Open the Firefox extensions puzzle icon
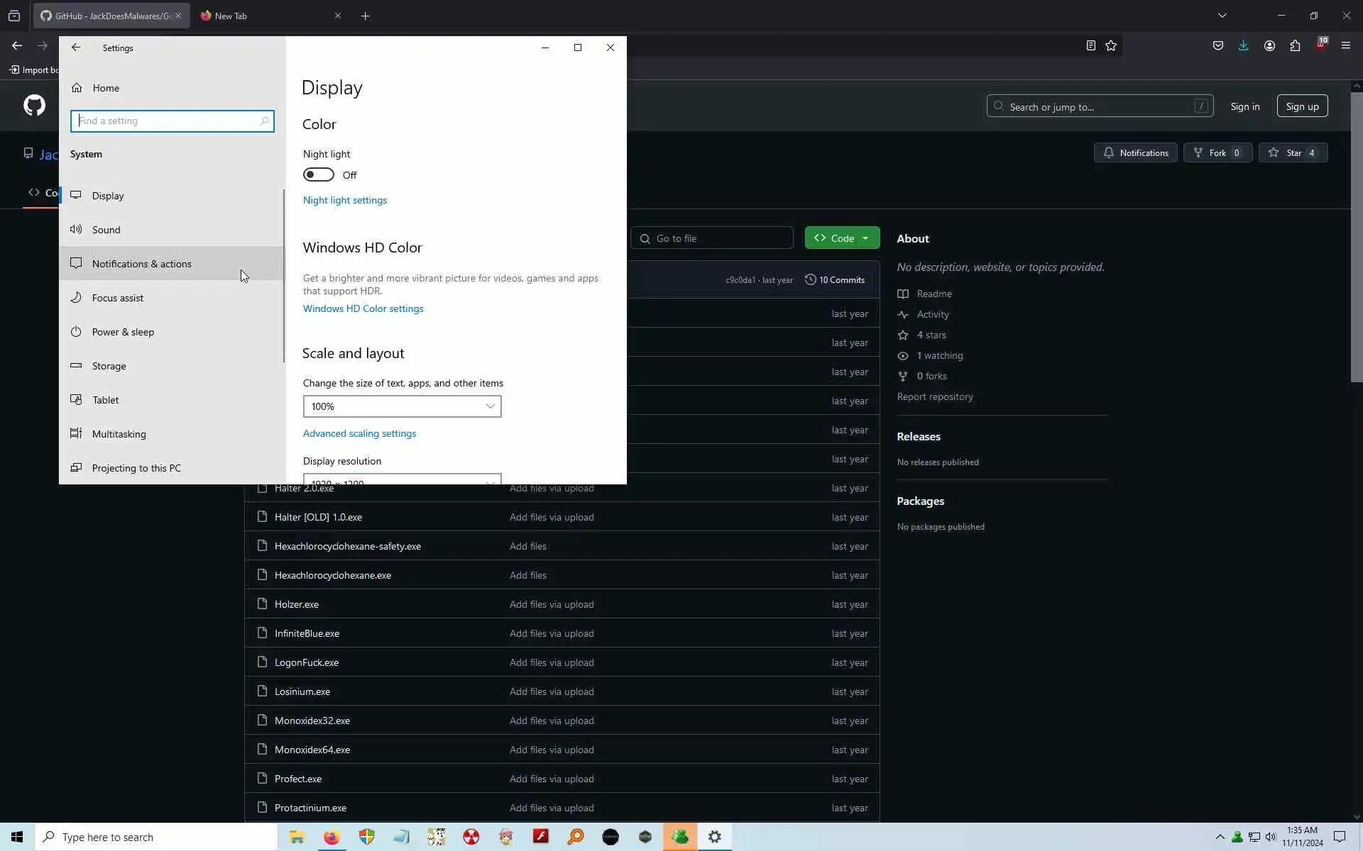 1295,45
